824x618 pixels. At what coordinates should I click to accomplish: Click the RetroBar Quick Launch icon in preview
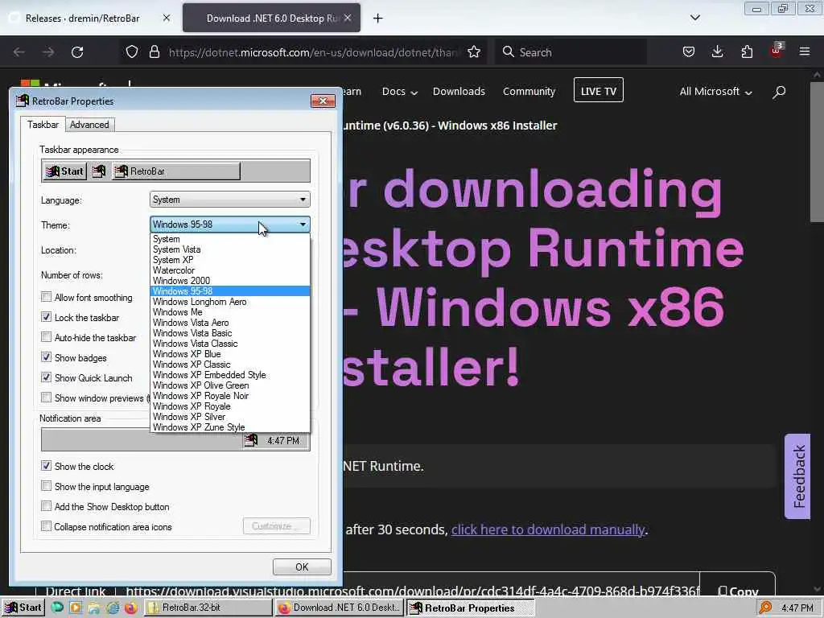coord(99,171)
